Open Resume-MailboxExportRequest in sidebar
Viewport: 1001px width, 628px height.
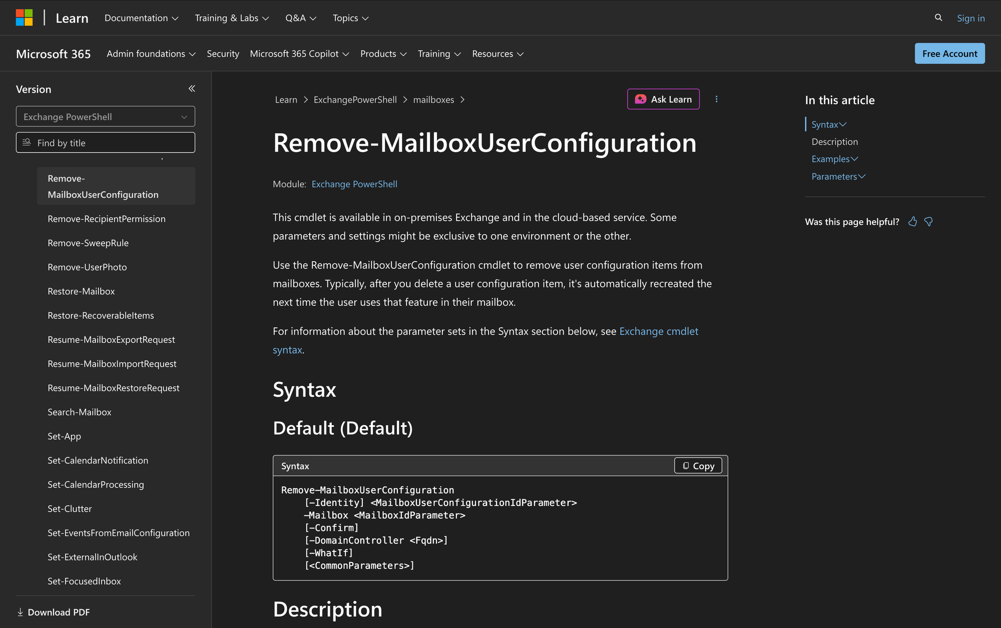(x=111, y=340)
